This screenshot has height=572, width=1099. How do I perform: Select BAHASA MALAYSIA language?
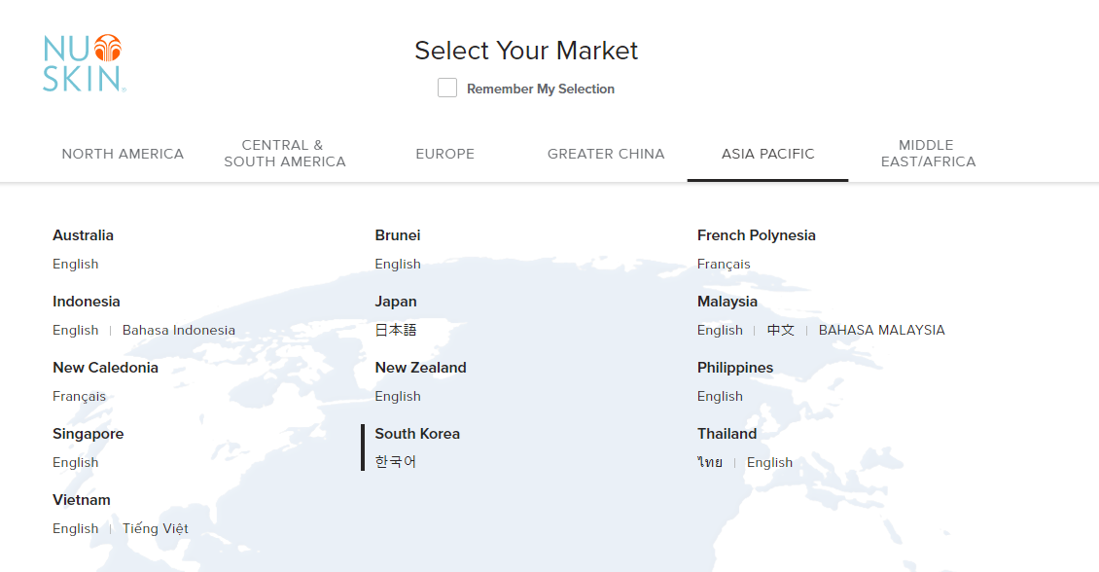click(882, 330)
